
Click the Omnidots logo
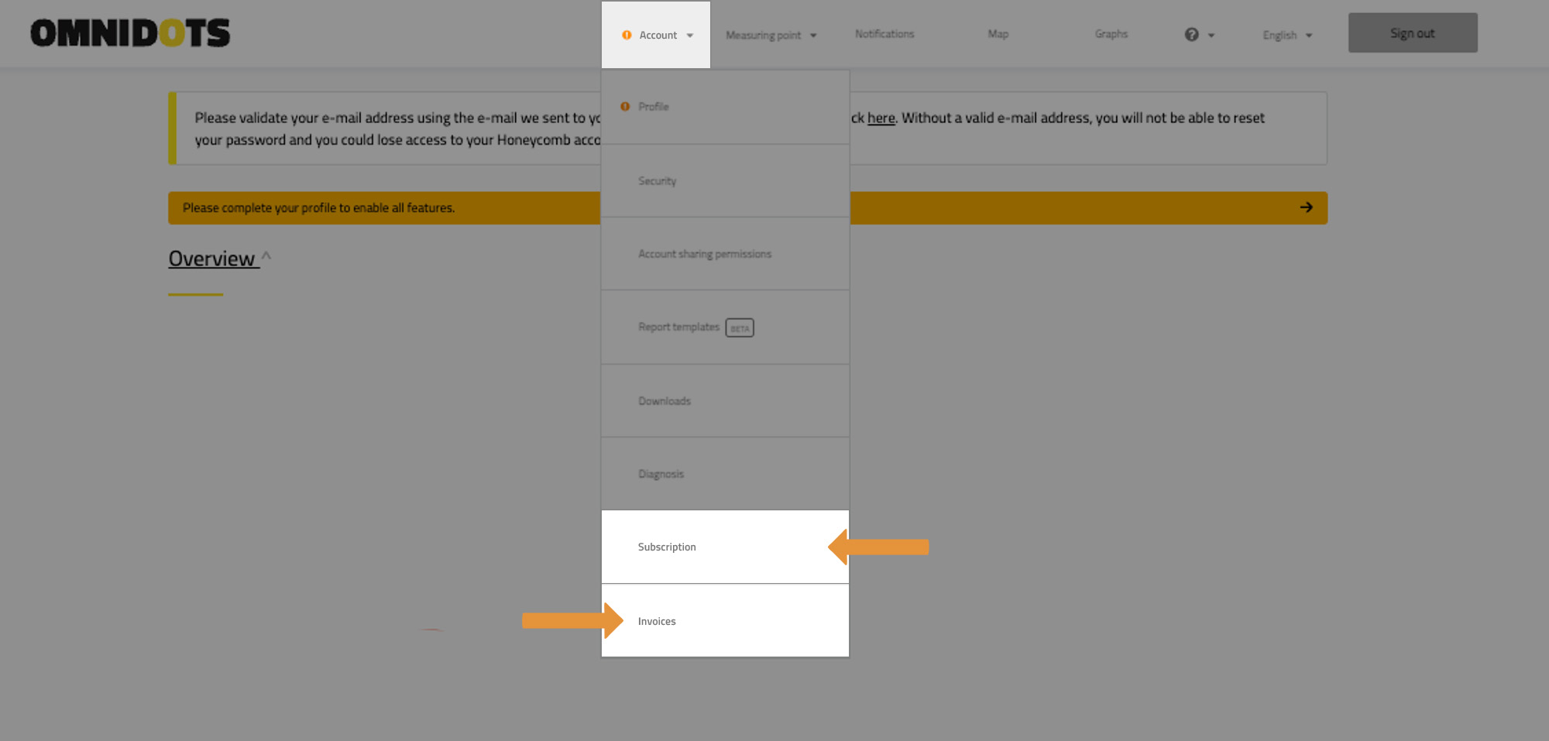pyautogui.click(x=130, y=33)
